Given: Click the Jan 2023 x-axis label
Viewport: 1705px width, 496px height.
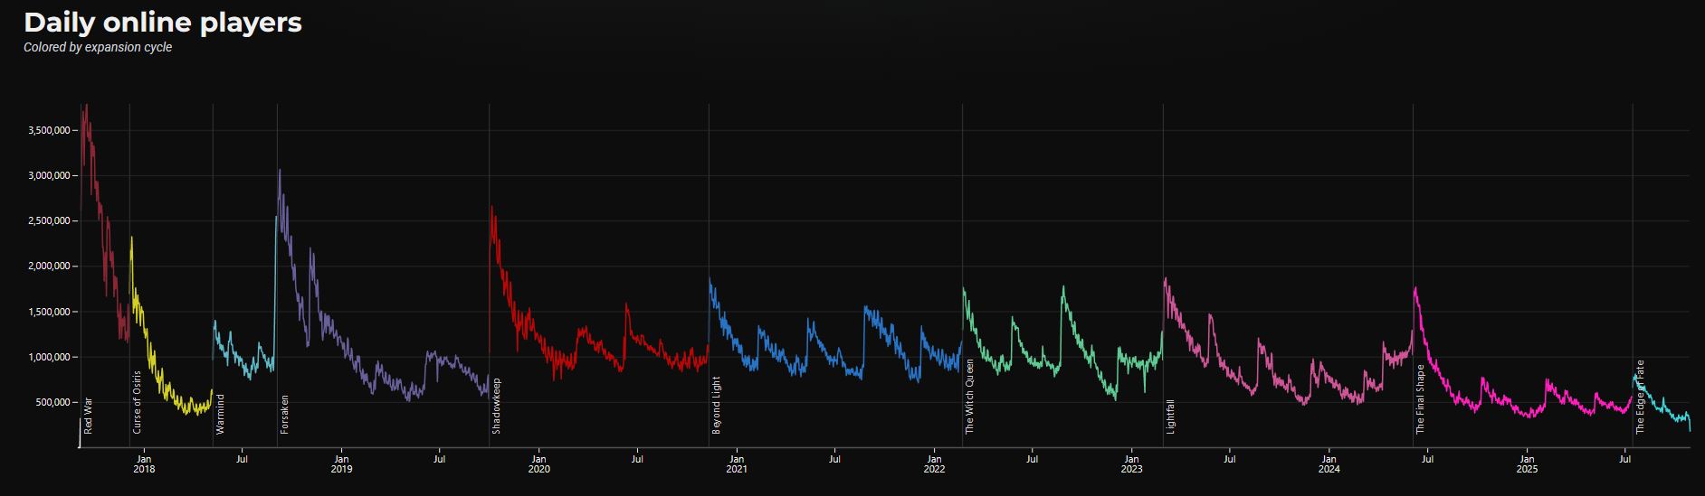Looking at the screenshot, I should point(1131,464).
